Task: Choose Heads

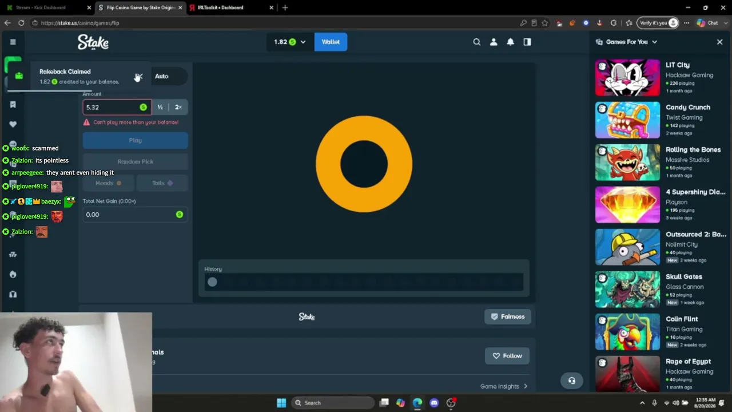Action: (x=108, y=183)
